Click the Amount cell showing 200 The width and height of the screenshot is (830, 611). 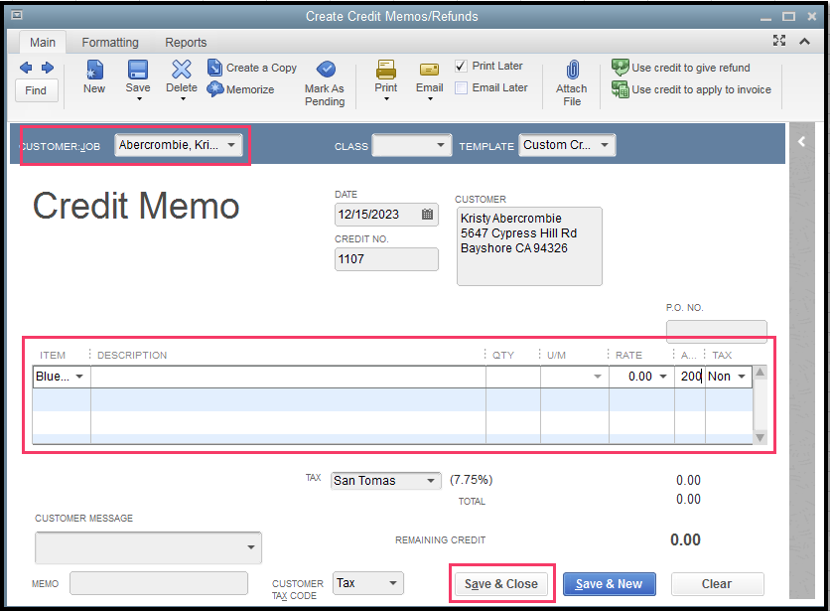(x=690, y=377)
